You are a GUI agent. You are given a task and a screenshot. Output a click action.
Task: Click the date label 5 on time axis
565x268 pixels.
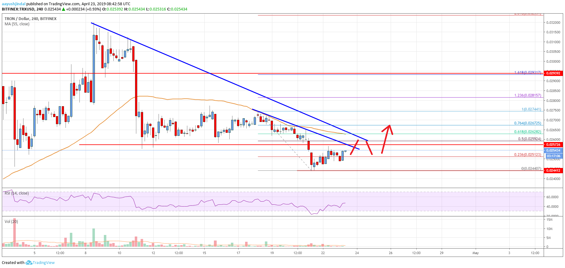coord(35,253)
